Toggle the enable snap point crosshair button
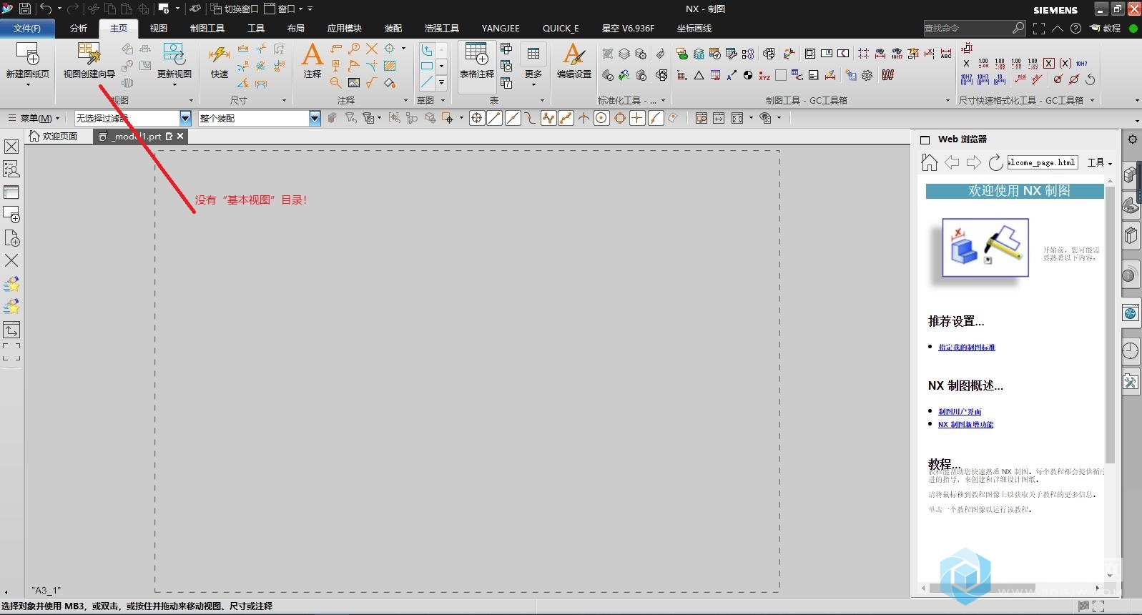 (477, 118)
